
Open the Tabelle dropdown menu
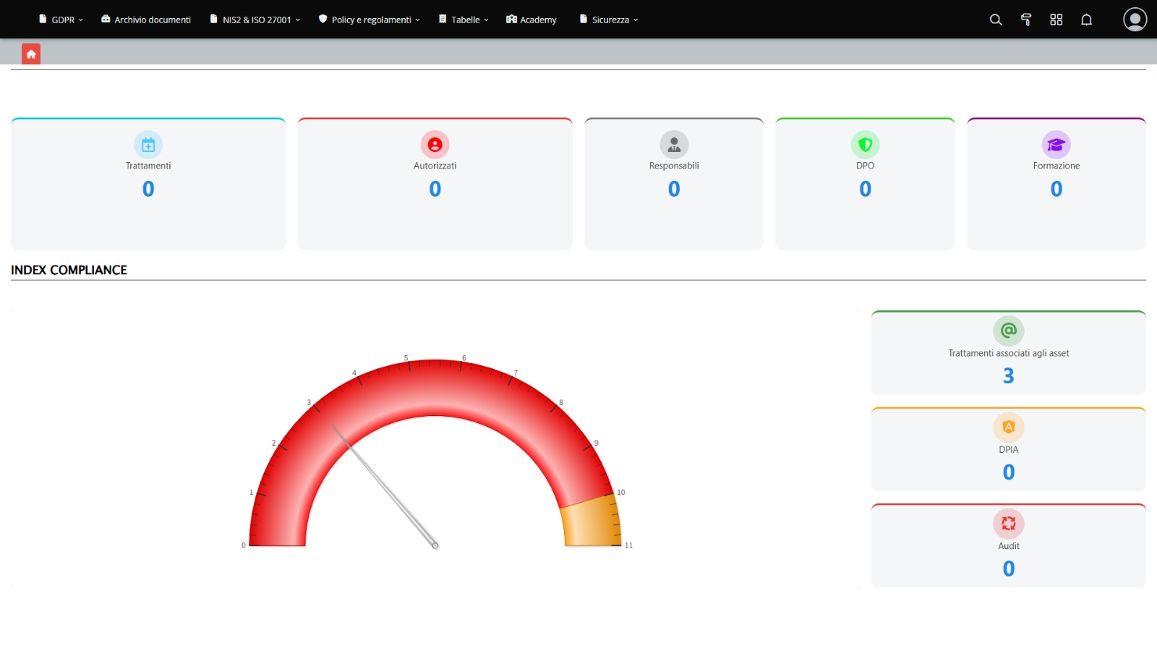click(x=464, y=20)
